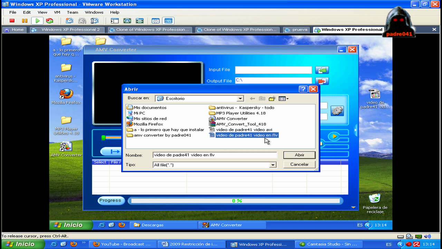
Task: Open VMware Help menu
Action: pos(115,12)
